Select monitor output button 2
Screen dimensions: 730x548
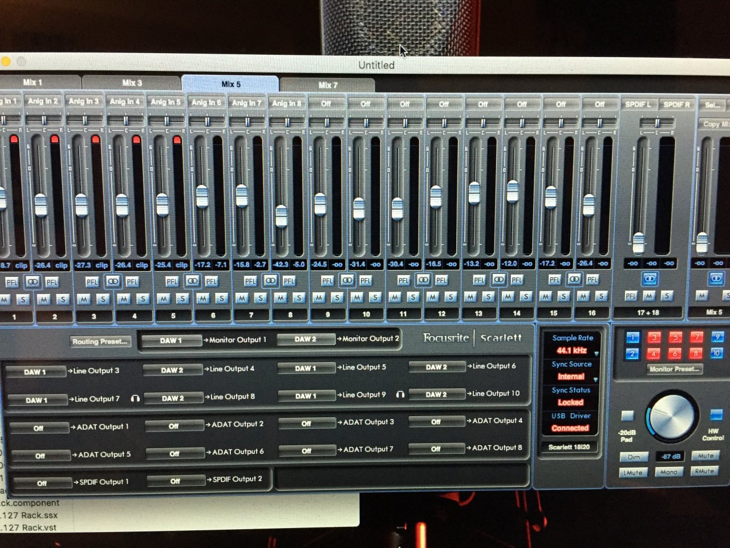pyautogui.click(x=632, y=354)
